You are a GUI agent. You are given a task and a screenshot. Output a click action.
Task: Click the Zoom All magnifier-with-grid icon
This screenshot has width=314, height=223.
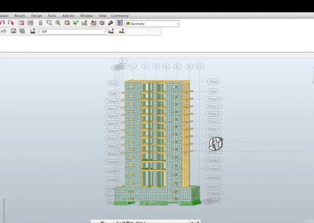tap(58, 23)
